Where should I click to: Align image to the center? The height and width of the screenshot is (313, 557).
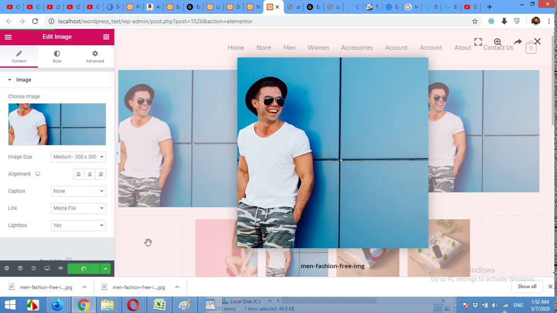[90, 174]
